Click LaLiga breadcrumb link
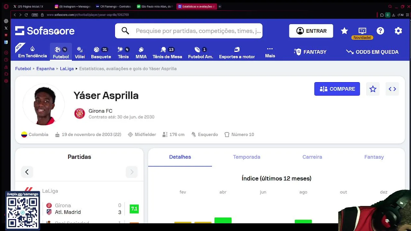Image resolution: width=411 pixels, height=231 pixels. [x=67, y=69]
